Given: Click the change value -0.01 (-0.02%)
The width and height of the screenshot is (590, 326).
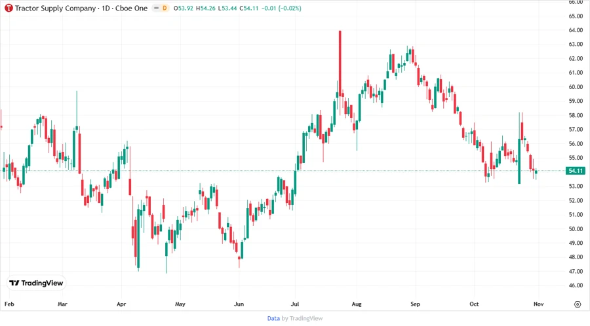Looking at the screenshot, I should [281, 8].
